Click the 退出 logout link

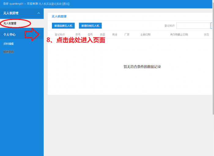pyautogui.click(x=66, y=4)
